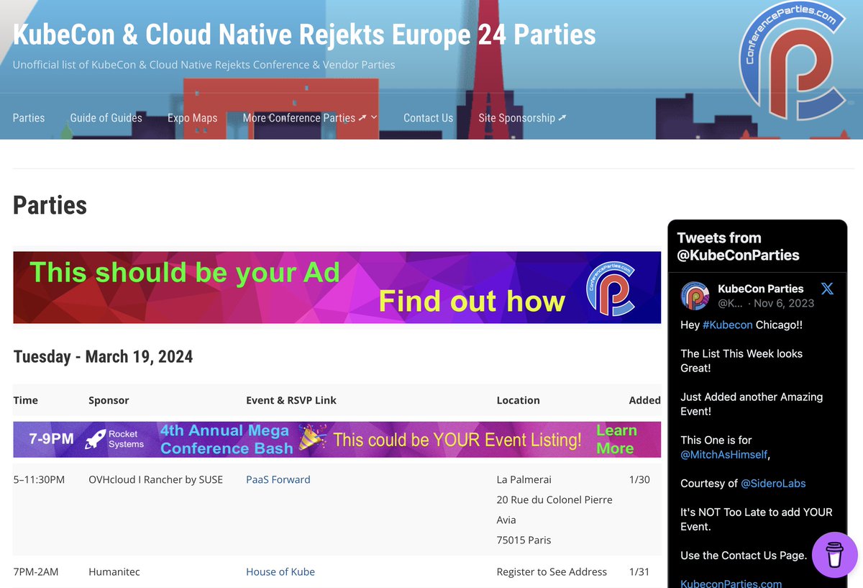Click the X logo in tweets widget
This screenshot has width=863, height=588.
click(828, 289)
